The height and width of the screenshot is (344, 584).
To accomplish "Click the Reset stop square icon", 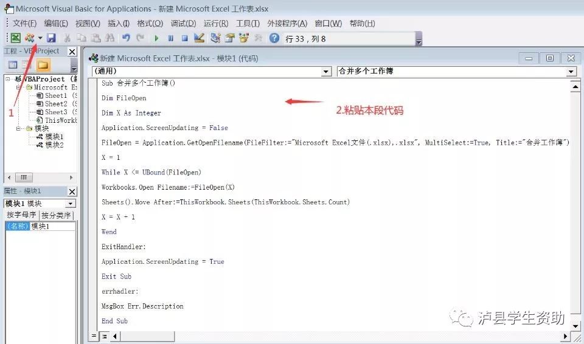I will [185, 38].
